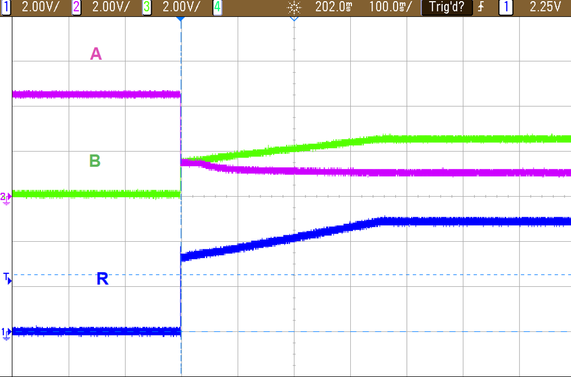Select waveform label B
The height and width of the screenshot is (377, 571).
click(95, 161)
